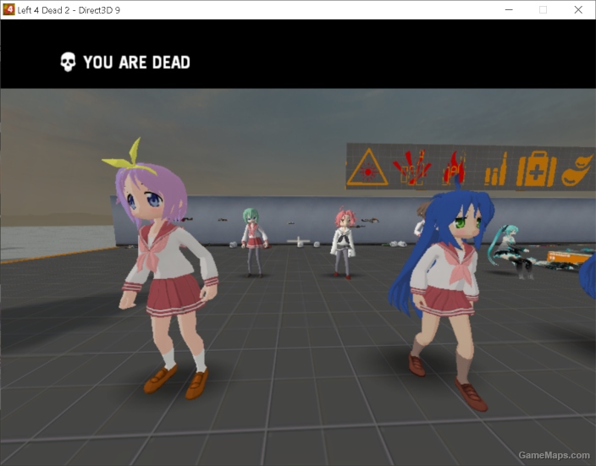Select the pink-haired character in white coat
This screenshot has width=596, height=466.
tap(344, 244)
